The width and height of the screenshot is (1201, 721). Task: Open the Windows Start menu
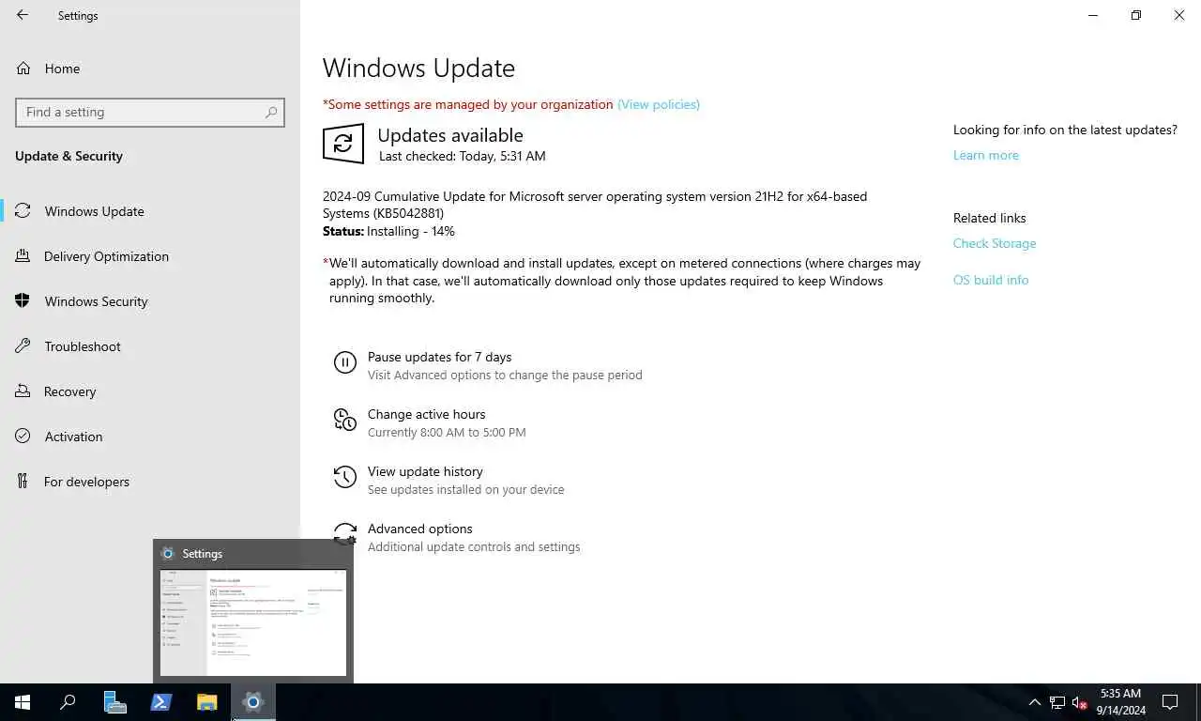coord(23,702)
